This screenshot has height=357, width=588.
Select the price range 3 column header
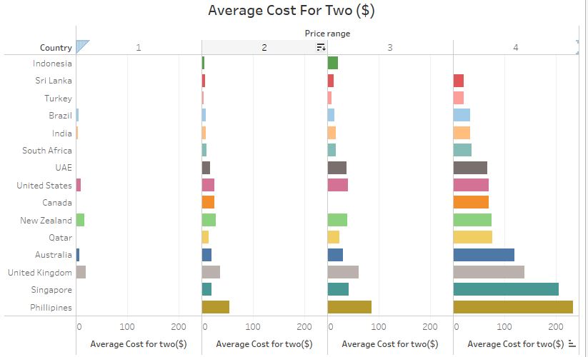(x=390, y=48)
